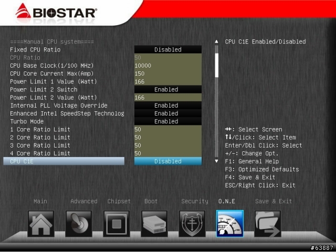Switch to the Security tab label
The image size is (336, 252).
195,201
